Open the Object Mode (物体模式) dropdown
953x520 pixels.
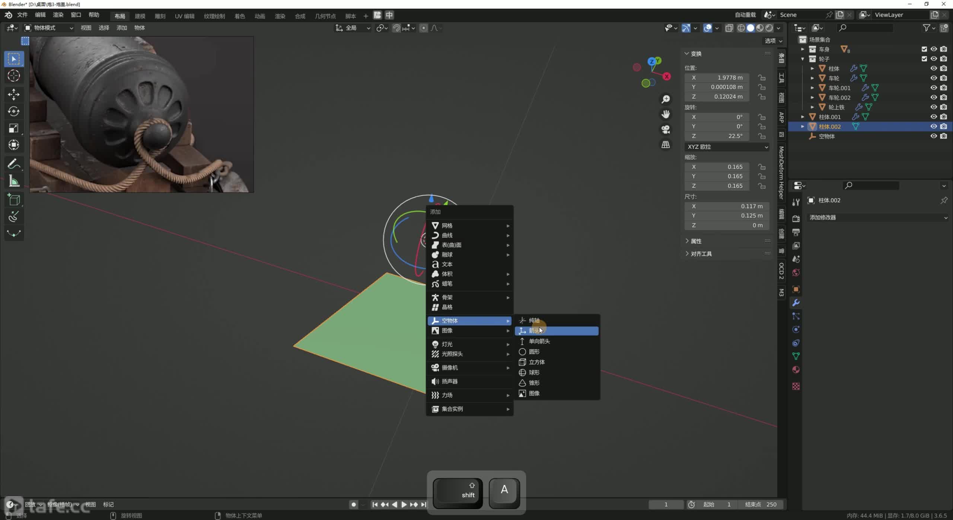49,28
